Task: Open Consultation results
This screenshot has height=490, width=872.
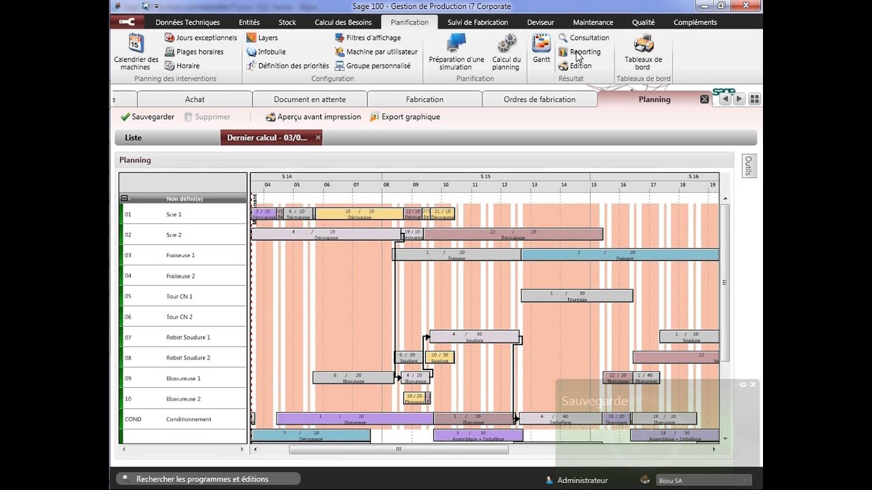Action: 584,37
